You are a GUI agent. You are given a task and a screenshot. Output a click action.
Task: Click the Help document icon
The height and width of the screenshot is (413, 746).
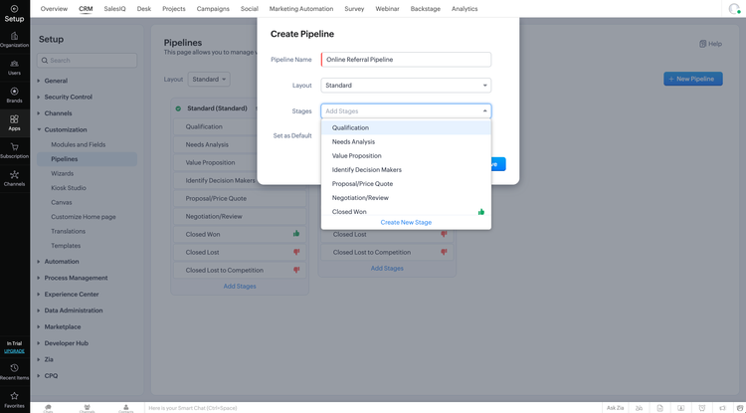(x=702, y=44)
